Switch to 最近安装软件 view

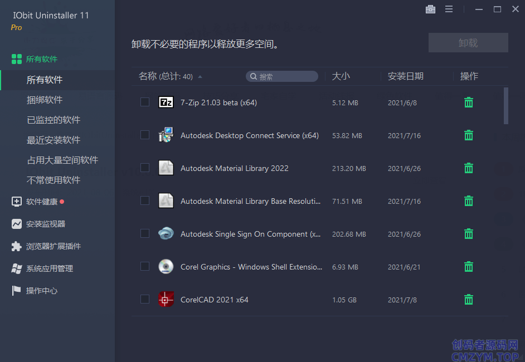pos(54,140)
